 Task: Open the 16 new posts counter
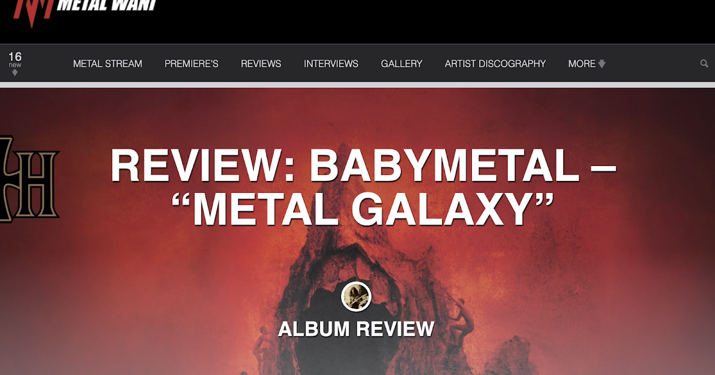[x=15, y=63]
